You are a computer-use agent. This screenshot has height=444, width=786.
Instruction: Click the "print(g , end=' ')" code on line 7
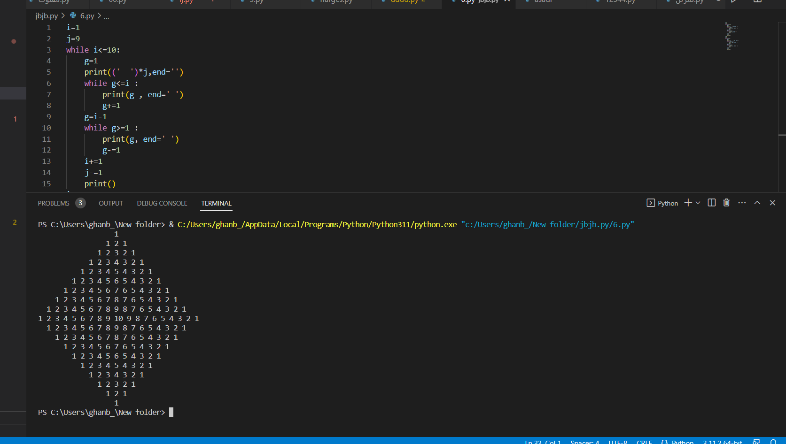[x=143, y=95]
